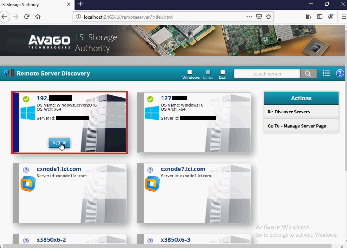Open a new browser tab
Viewport: 347px width, 248px height.
pyautogui.click(x=80, y=4)
